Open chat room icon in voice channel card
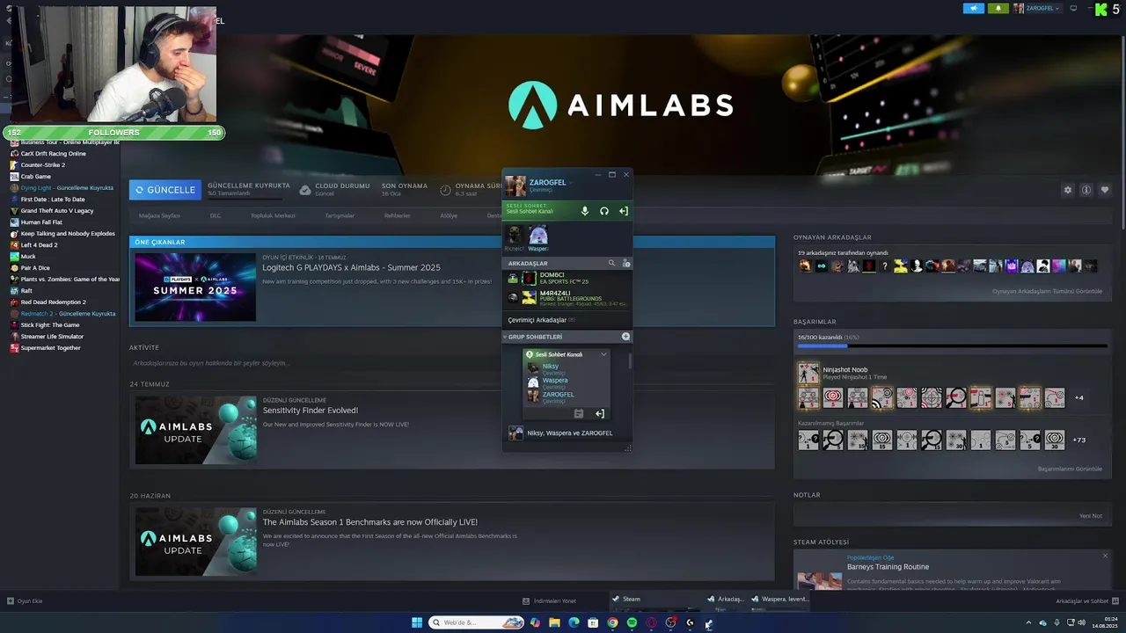 click(x=578, y=413)
